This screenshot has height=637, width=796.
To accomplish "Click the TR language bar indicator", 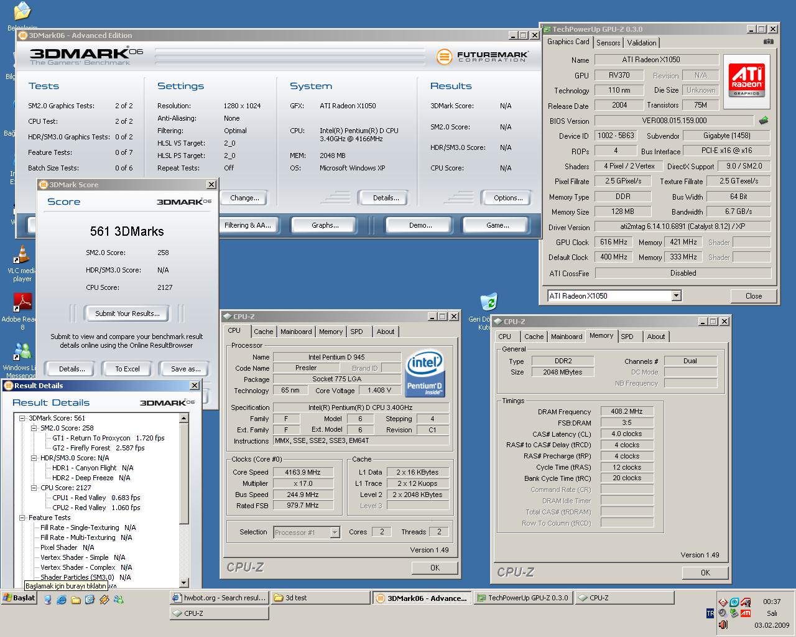I will pyautogui.click(x=710, y=613).
